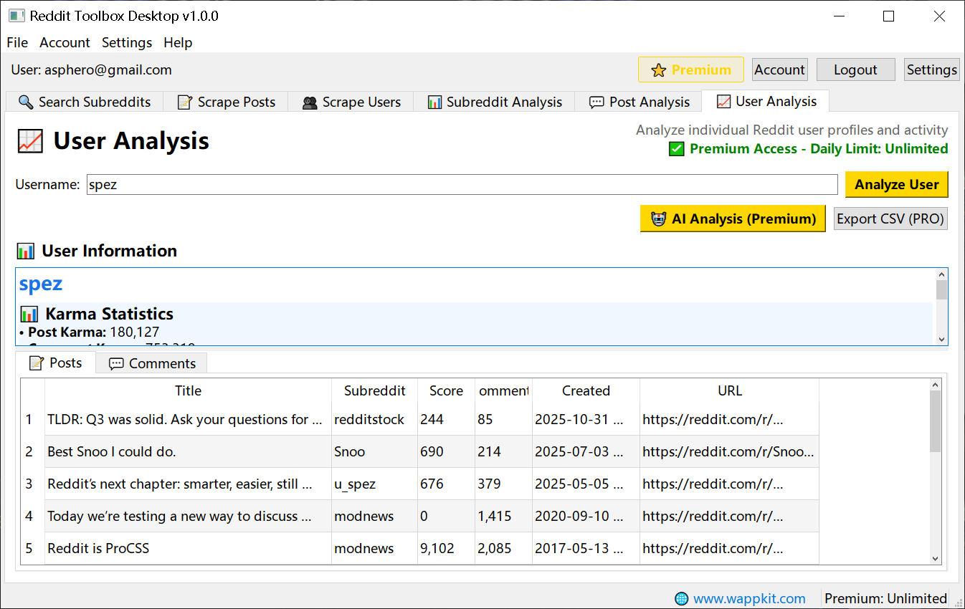Click the yellow Premium button

pyautogui.click(x=691, y=69)
